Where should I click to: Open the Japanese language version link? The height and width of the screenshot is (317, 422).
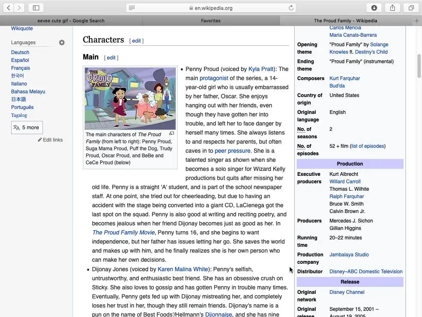[x=19, y=99]
